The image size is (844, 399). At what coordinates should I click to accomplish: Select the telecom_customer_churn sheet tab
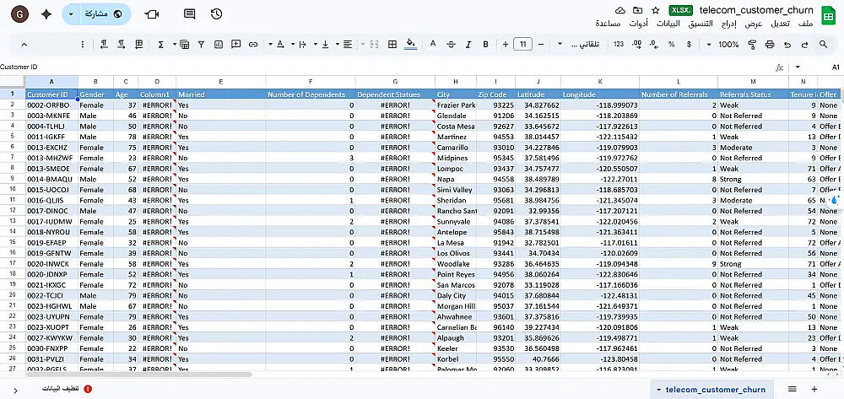click(x=714, y=389)
